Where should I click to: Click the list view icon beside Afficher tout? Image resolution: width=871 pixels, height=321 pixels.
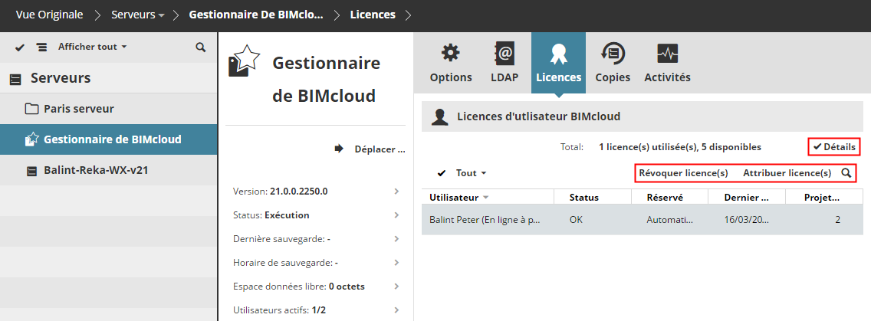coord(41,47)
